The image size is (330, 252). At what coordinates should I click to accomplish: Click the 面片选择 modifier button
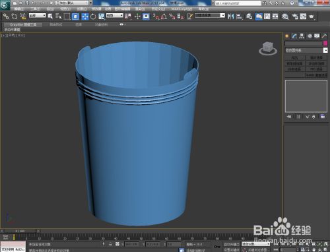[x=316, y=58]
